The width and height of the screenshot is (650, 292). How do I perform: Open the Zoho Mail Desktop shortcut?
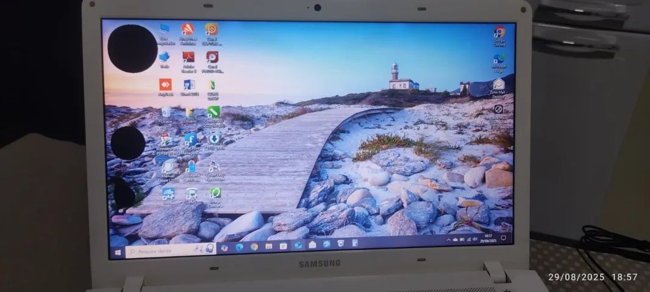tap(499, 83)
